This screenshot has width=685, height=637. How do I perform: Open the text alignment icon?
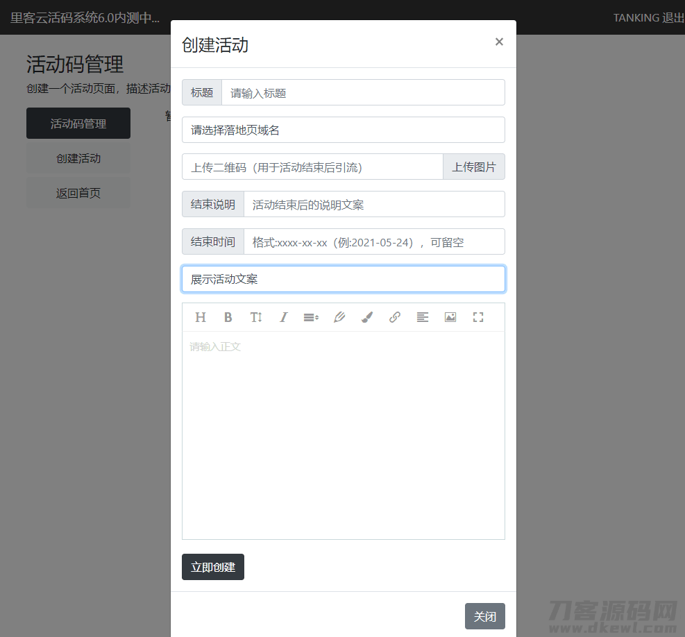[x=422, y=317]
